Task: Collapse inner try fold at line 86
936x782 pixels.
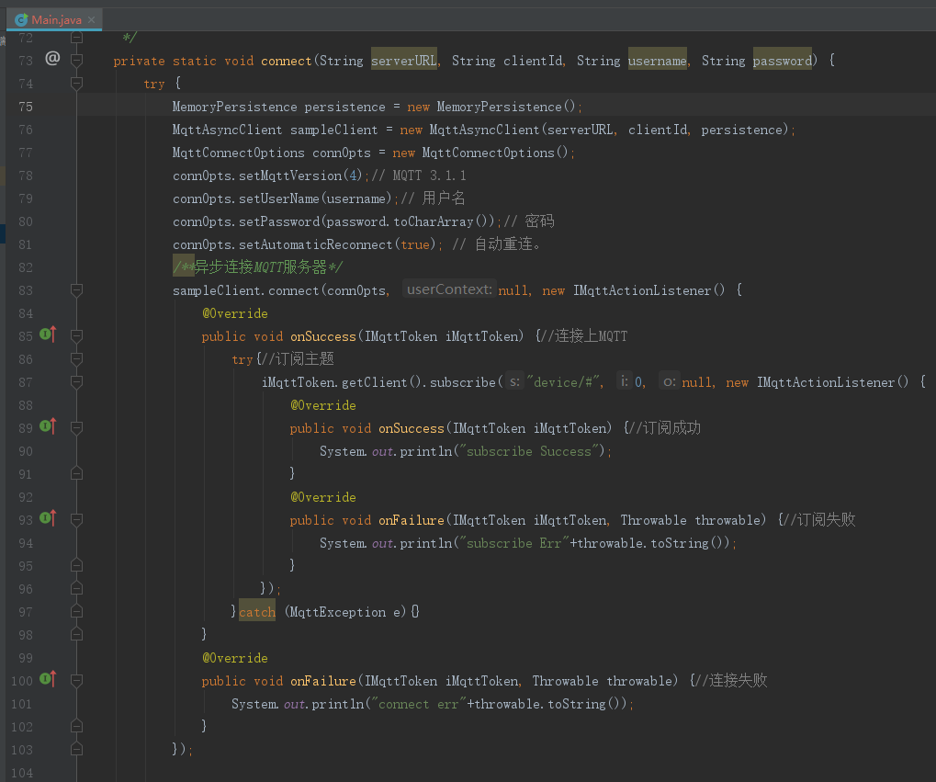Action: 76,359
